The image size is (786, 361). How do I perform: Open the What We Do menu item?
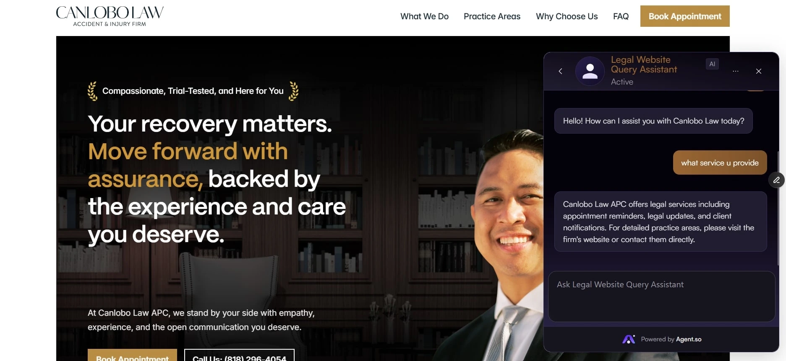[424, 16]
